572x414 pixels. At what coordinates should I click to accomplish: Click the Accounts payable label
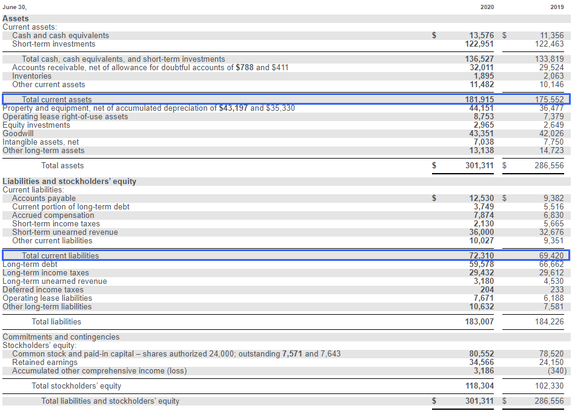coord(44,198)
